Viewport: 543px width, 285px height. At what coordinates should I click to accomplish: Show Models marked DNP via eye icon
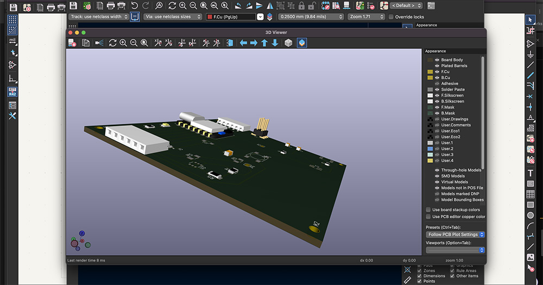pos(437,194)
